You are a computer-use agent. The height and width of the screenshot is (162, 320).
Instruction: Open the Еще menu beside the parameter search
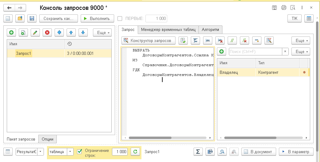(300, 52)
